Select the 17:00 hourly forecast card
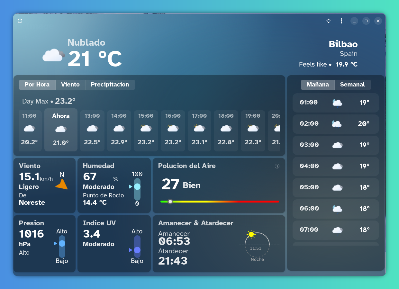 (x=199, y=131)
